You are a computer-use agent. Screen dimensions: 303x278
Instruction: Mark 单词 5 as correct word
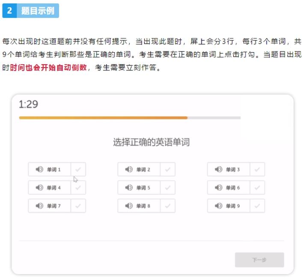click(x=167, y=187)
